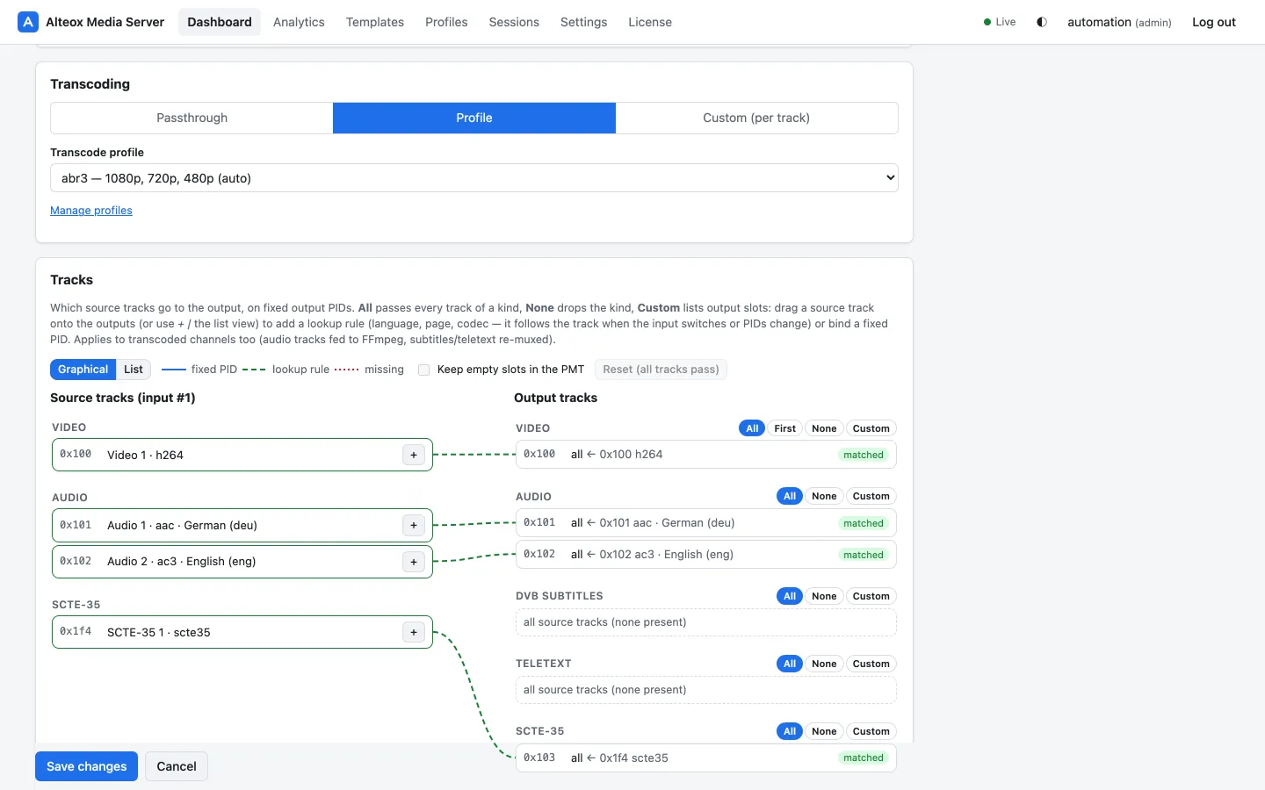Click the Cancel button
The width and height of the screenshot is (1265, 790).
[x=177, y=766]
